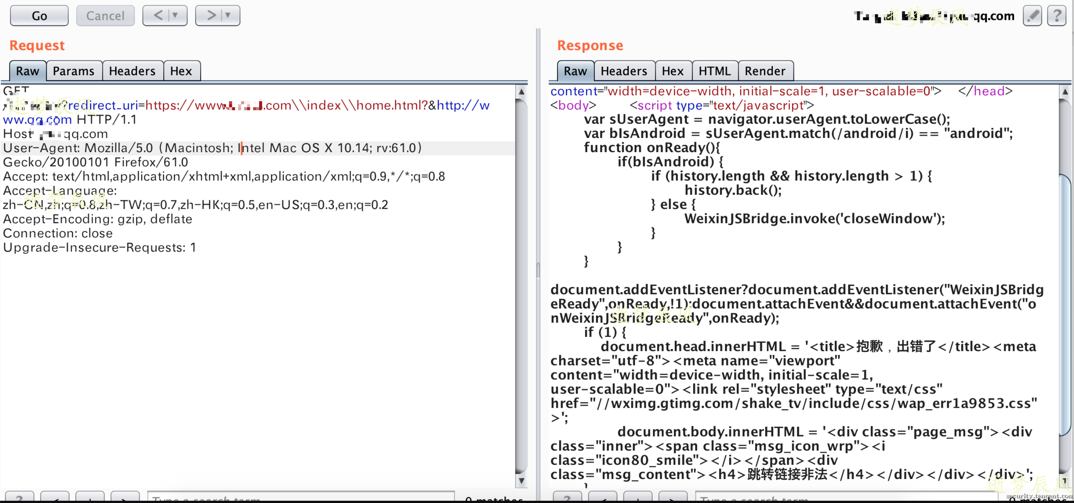Open help with the top-right question mark
Viewport: 1074px width, 503px height.
[1056, 16]
